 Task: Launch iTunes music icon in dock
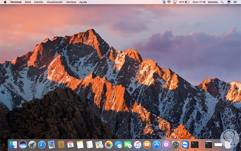coord(137,144)
